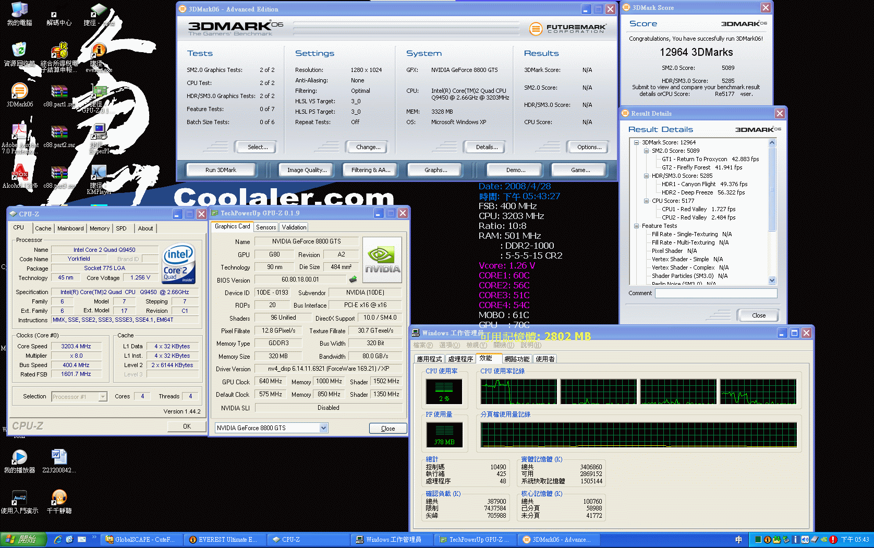The width and height of the screenshot is (874, 548).
Task: Click the GPU-Z BIOS save chip icon
Action: [353, 279]
